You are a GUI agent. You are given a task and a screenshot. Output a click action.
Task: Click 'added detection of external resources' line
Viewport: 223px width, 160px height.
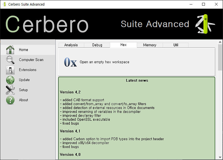(107, 108)
